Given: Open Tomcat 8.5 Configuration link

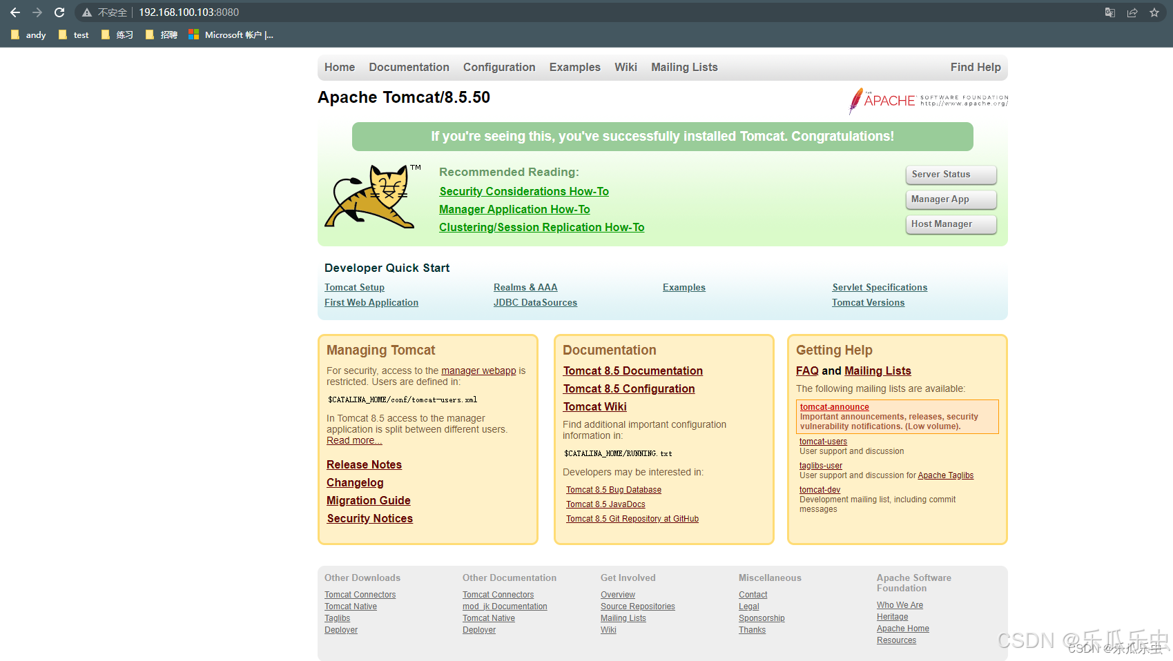Looking at the screenshot, I should [x=629, y=388].
